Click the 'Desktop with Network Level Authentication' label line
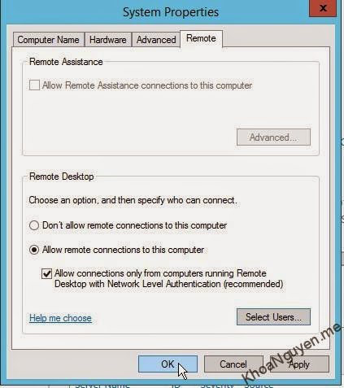The height and width of the screenshot is (388, 344). coord(168,284)
